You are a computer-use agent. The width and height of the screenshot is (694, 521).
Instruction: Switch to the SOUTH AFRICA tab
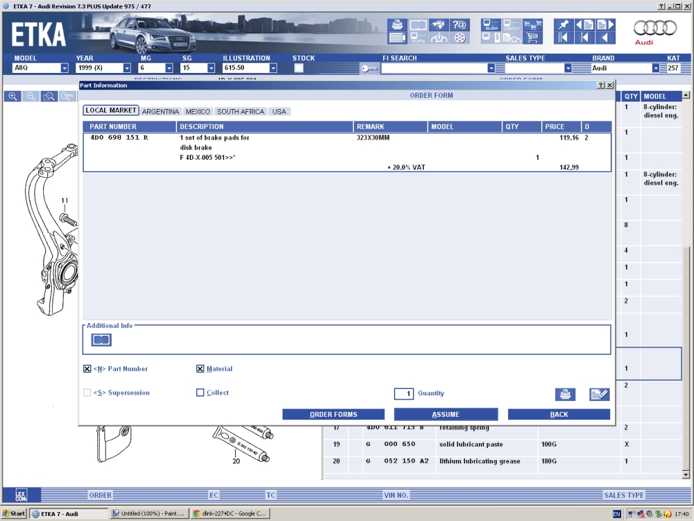[240, 112]
